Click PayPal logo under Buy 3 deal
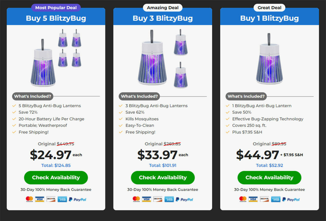326x221 pixels. pyautogui.click(x=184, y=200)
